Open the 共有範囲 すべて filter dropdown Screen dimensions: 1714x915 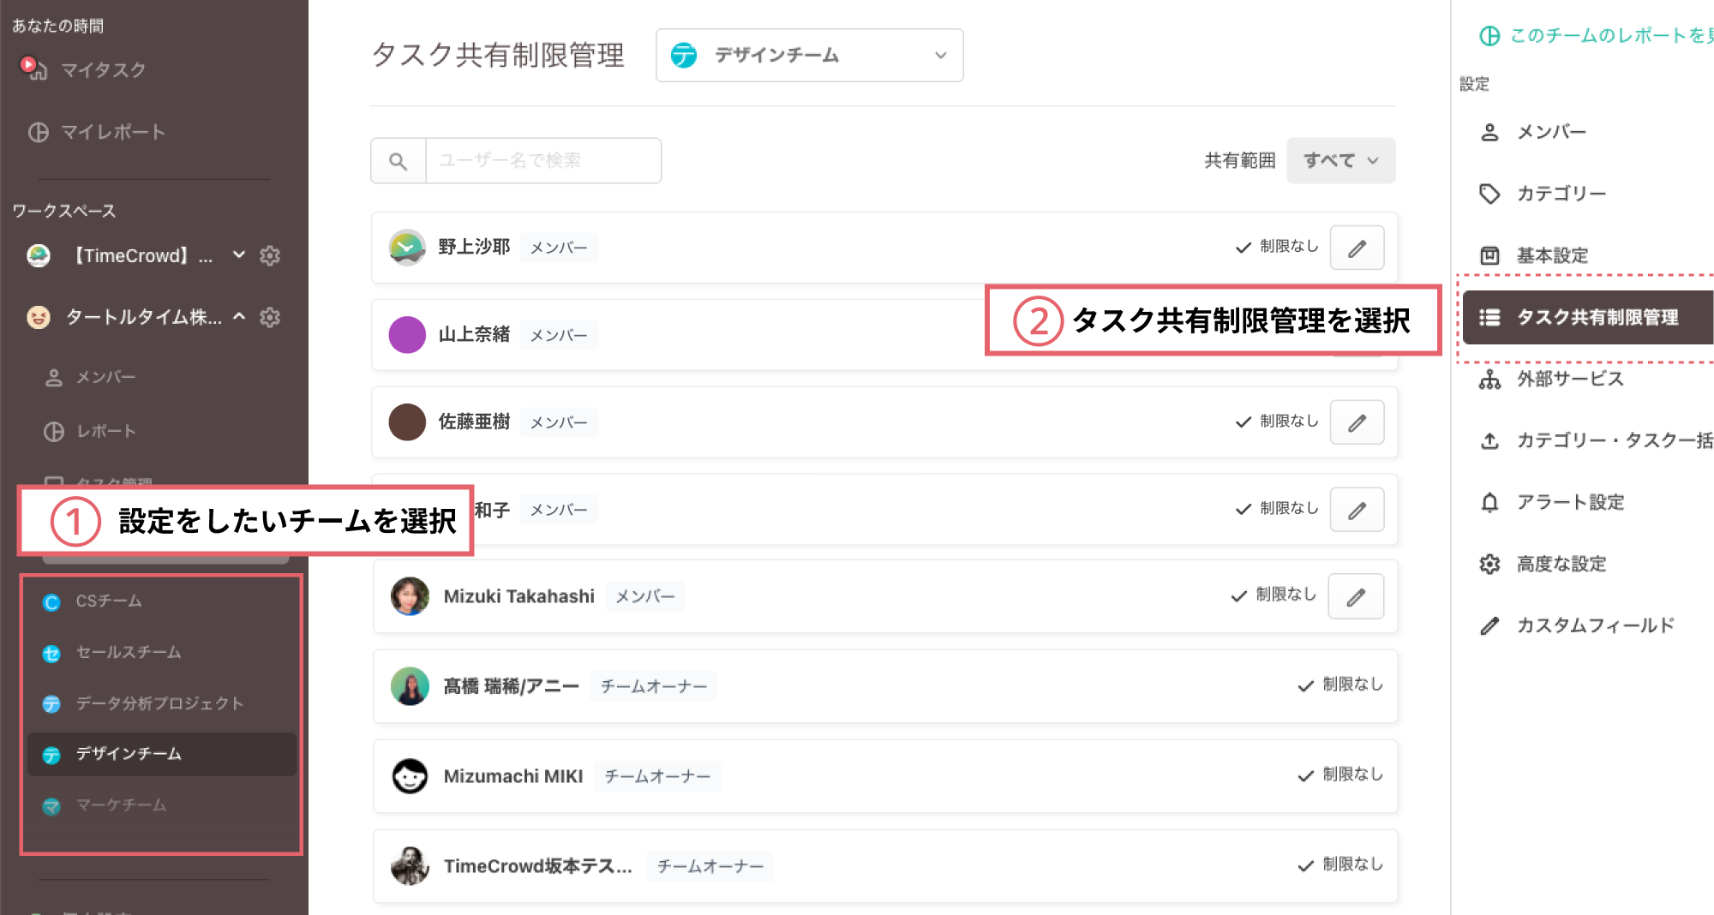[x=1340, y=161]
